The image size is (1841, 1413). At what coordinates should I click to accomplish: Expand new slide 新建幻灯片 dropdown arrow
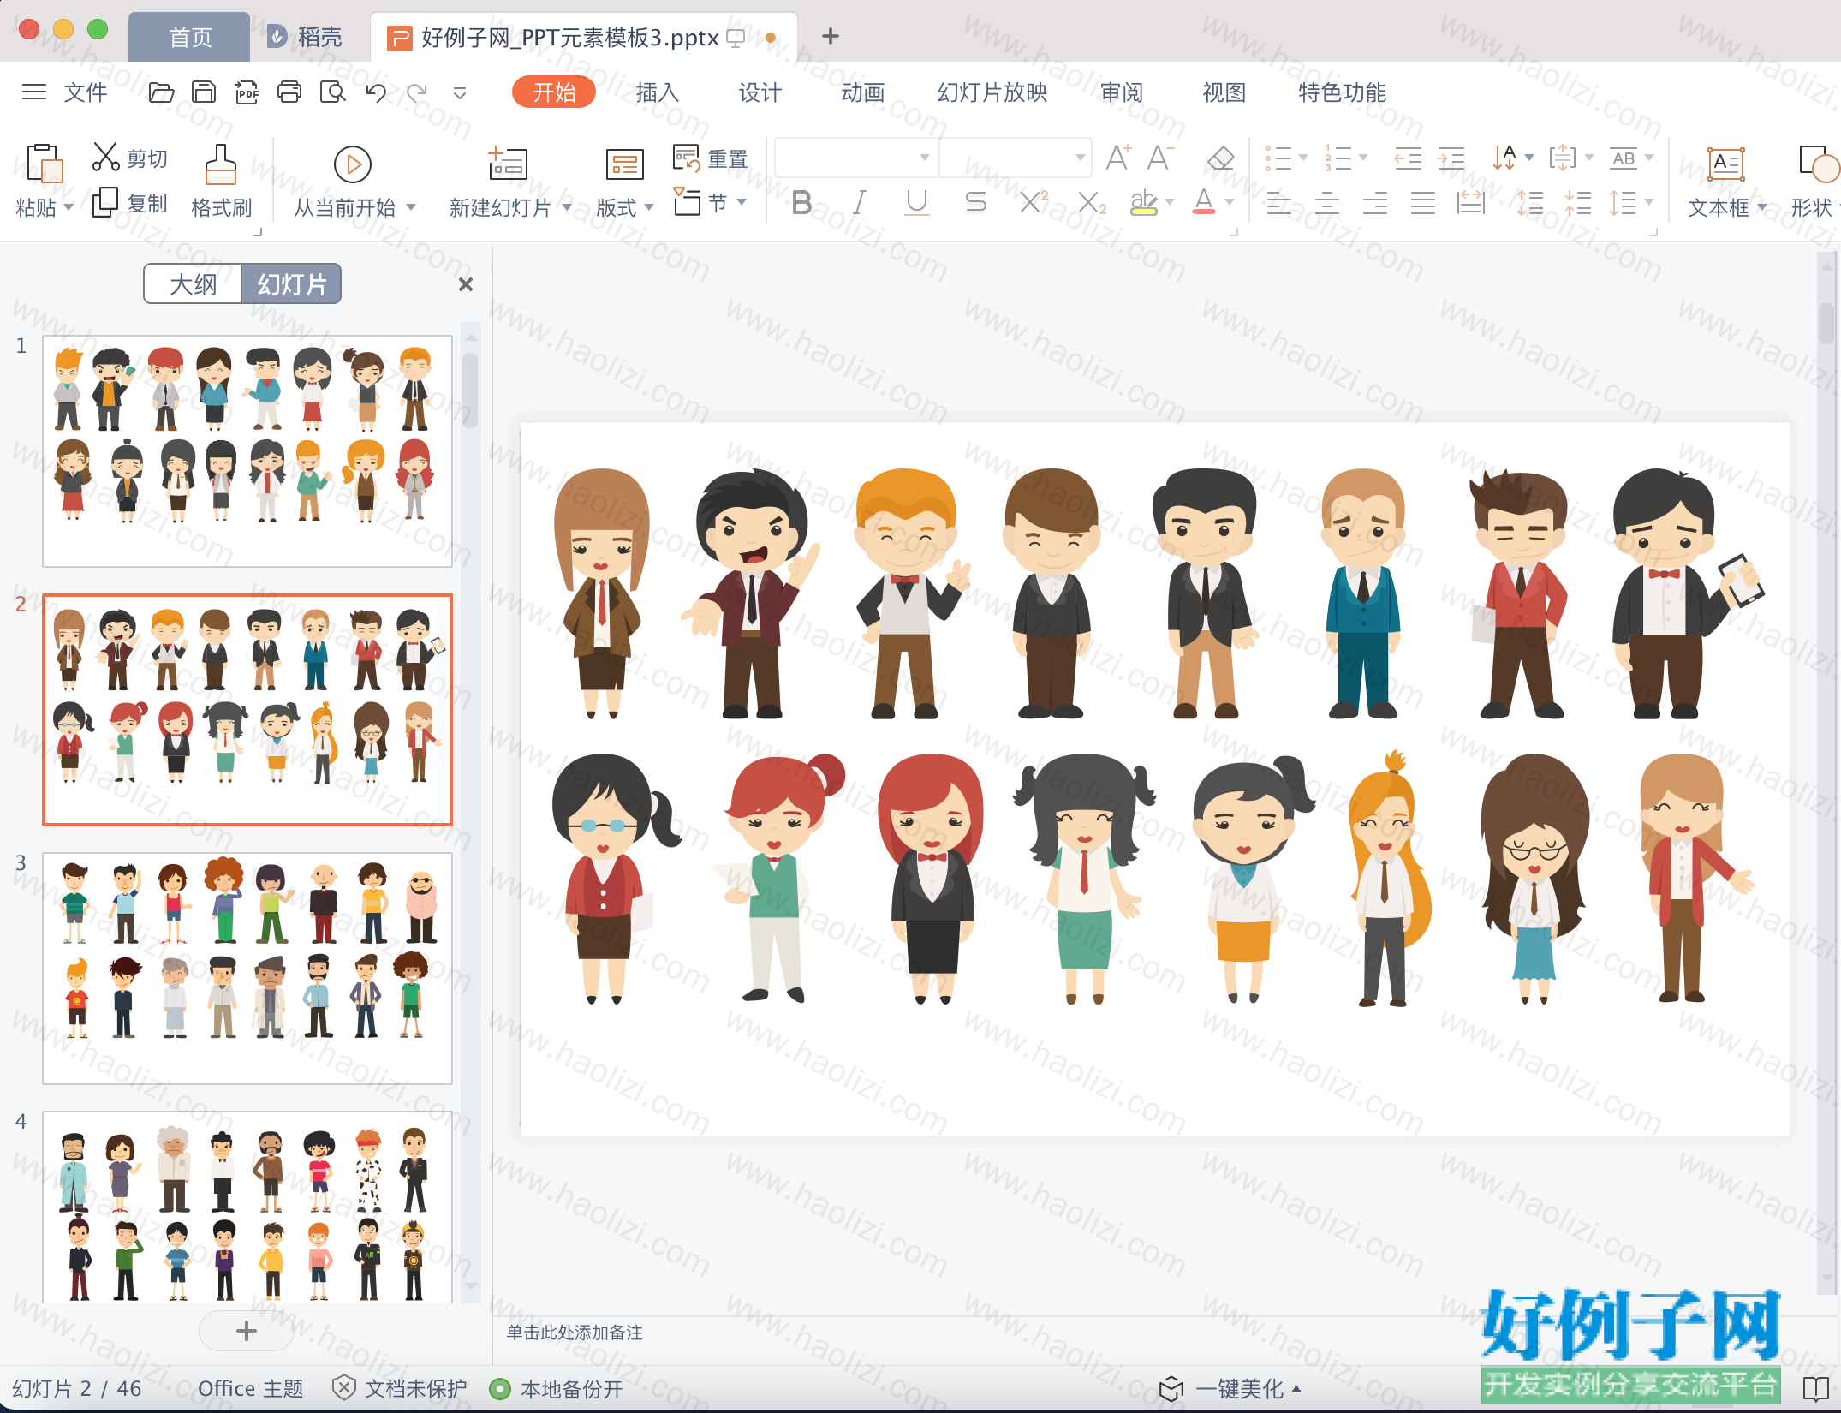[x=567, y=207]
